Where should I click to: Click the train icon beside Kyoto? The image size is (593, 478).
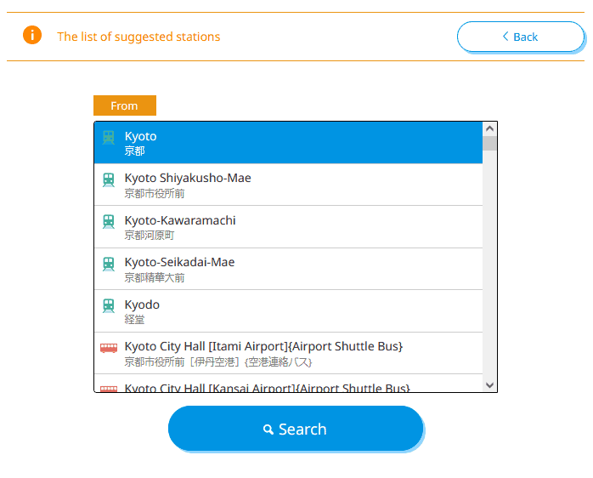(109, 138)
